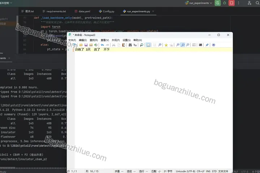Open 查看(V) menu in Notepad3
Screen dimensions: 260x173
(105, 40)
